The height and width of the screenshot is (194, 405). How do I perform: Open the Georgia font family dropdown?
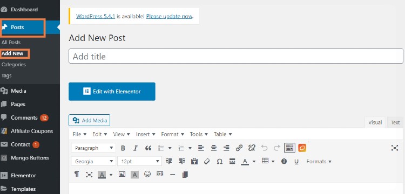(93, 161)
